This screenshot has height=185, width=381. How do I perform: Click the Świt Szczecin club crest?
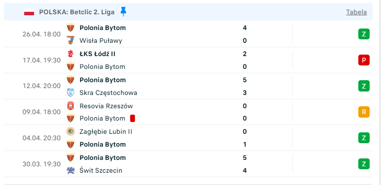click(71, 170)
